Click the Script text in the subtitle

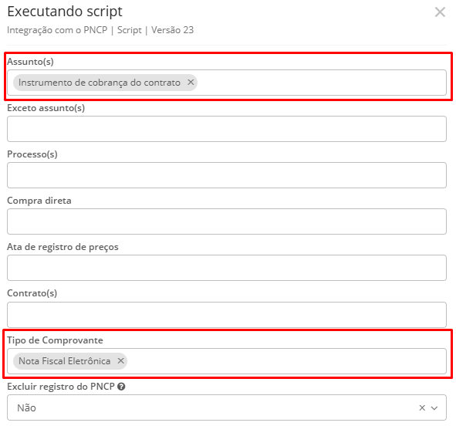tap(130, 30)
